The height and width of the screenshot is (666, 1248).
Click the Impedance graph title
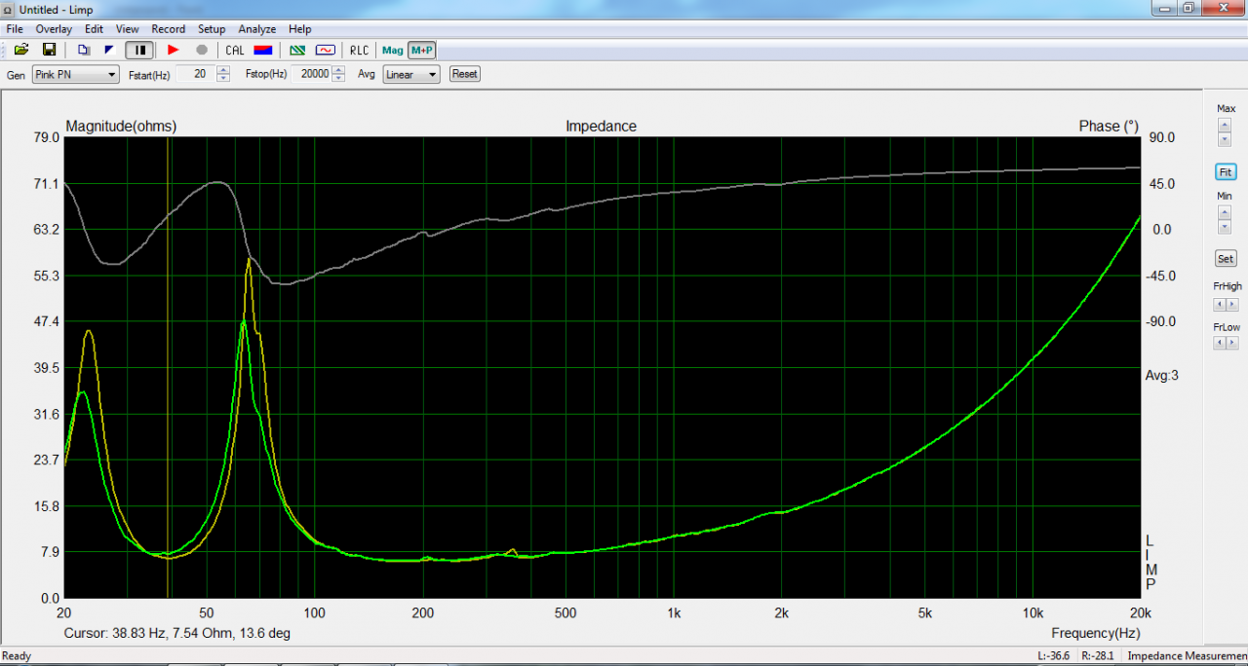click(601, 127)
